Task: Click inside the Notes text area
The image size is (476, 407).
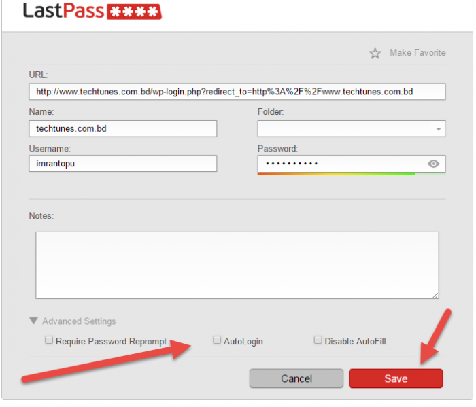Action: [238, 266]
